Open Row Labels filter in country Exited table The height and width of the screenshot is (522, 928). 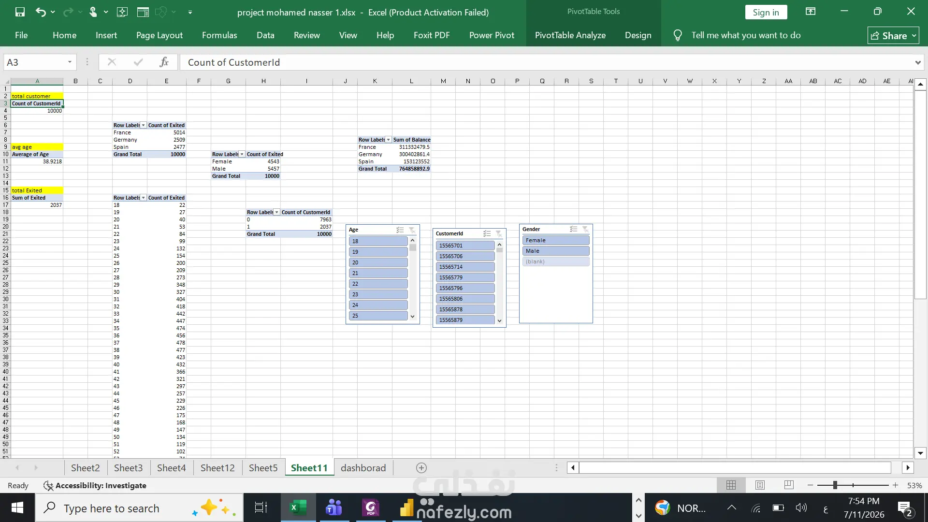[x=144, y=125]
